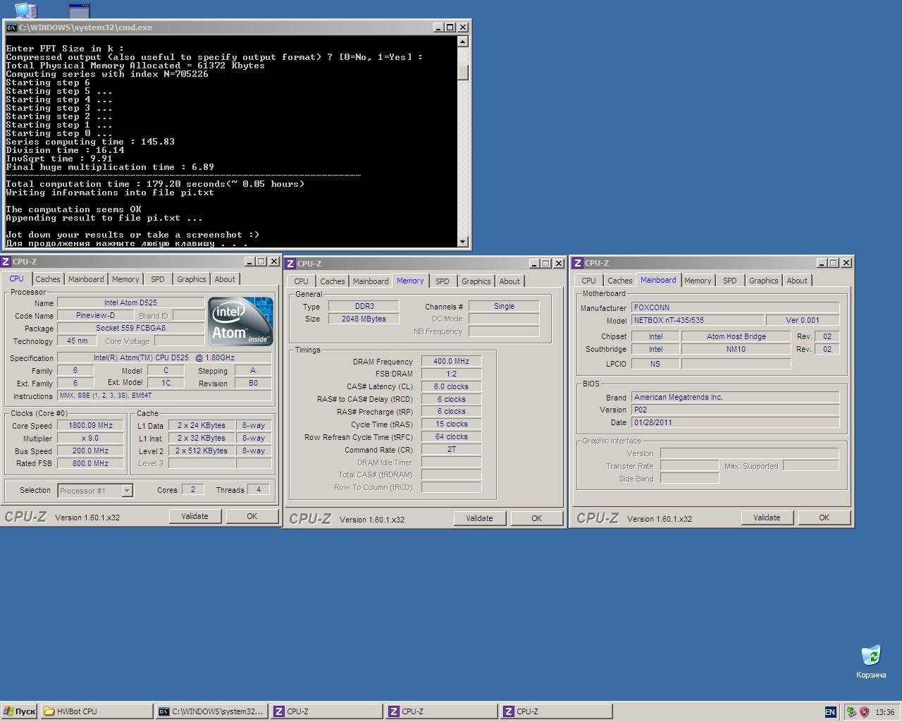
Task: Open About tab in Mainboard window
Action: (797, 281)
